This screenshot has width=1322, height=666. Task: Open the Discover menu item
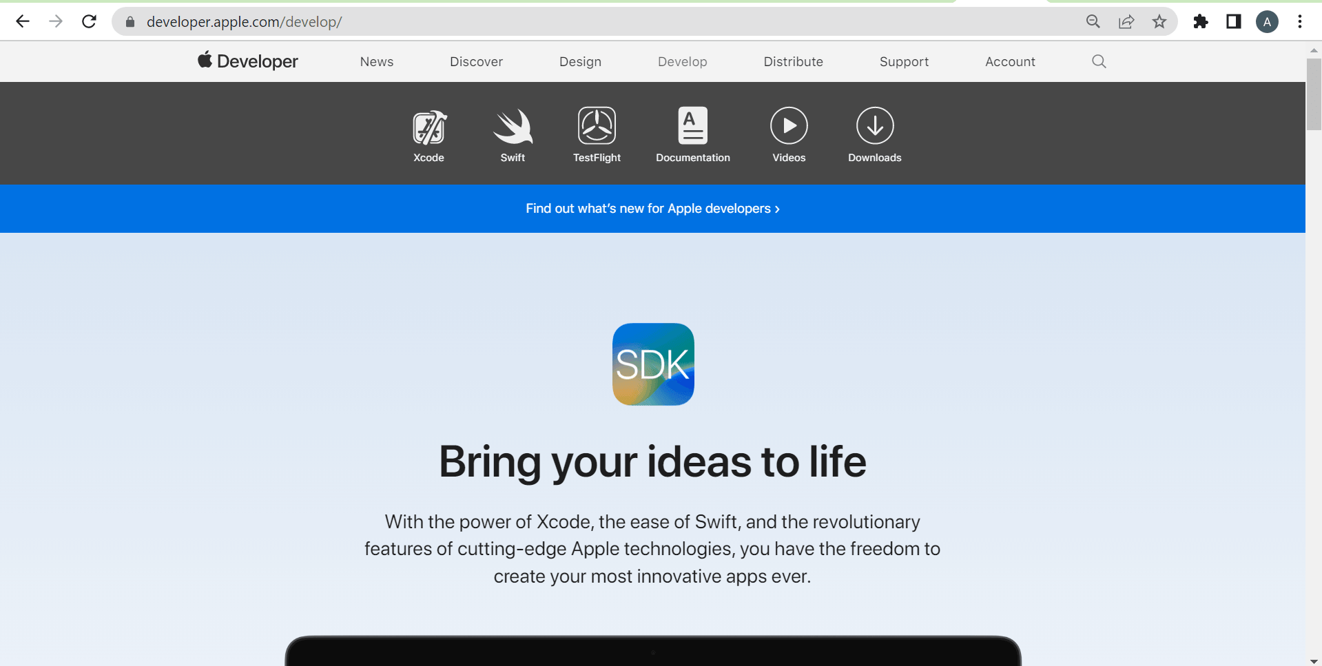point(477,61)
